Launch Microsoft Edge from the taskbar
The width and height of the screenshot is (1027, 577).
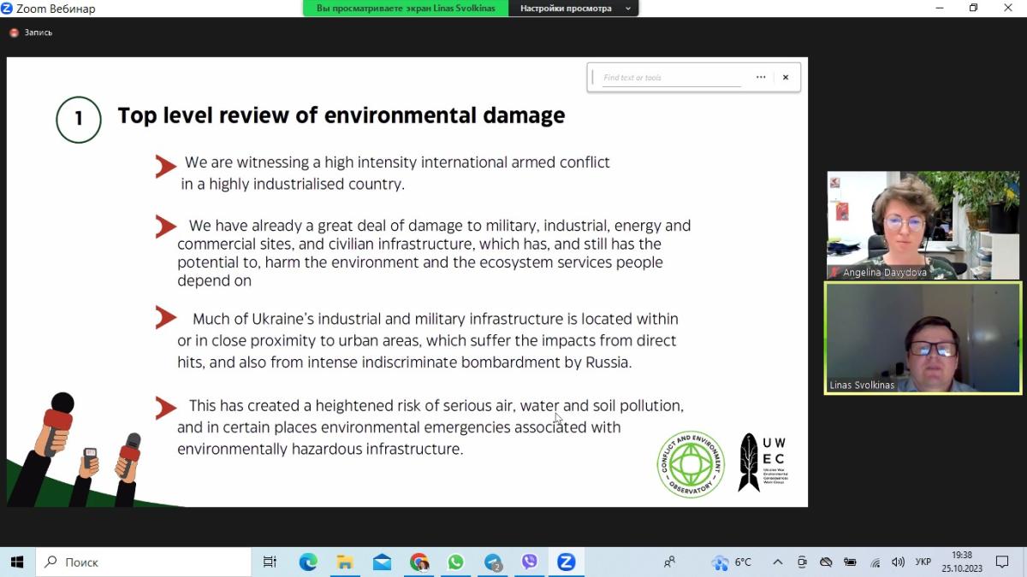308,562
